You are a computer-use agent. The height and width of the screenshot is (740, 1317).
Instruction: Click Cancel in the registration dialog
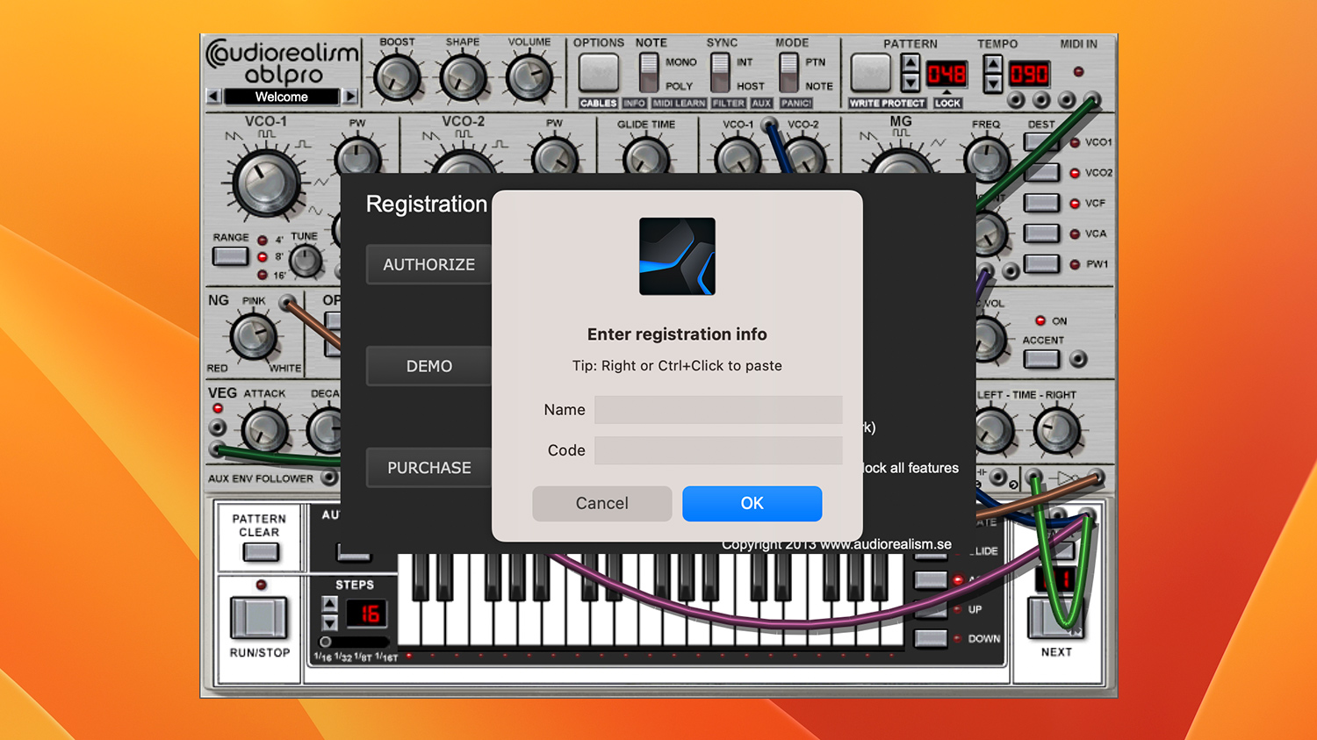tap(602, 503)
